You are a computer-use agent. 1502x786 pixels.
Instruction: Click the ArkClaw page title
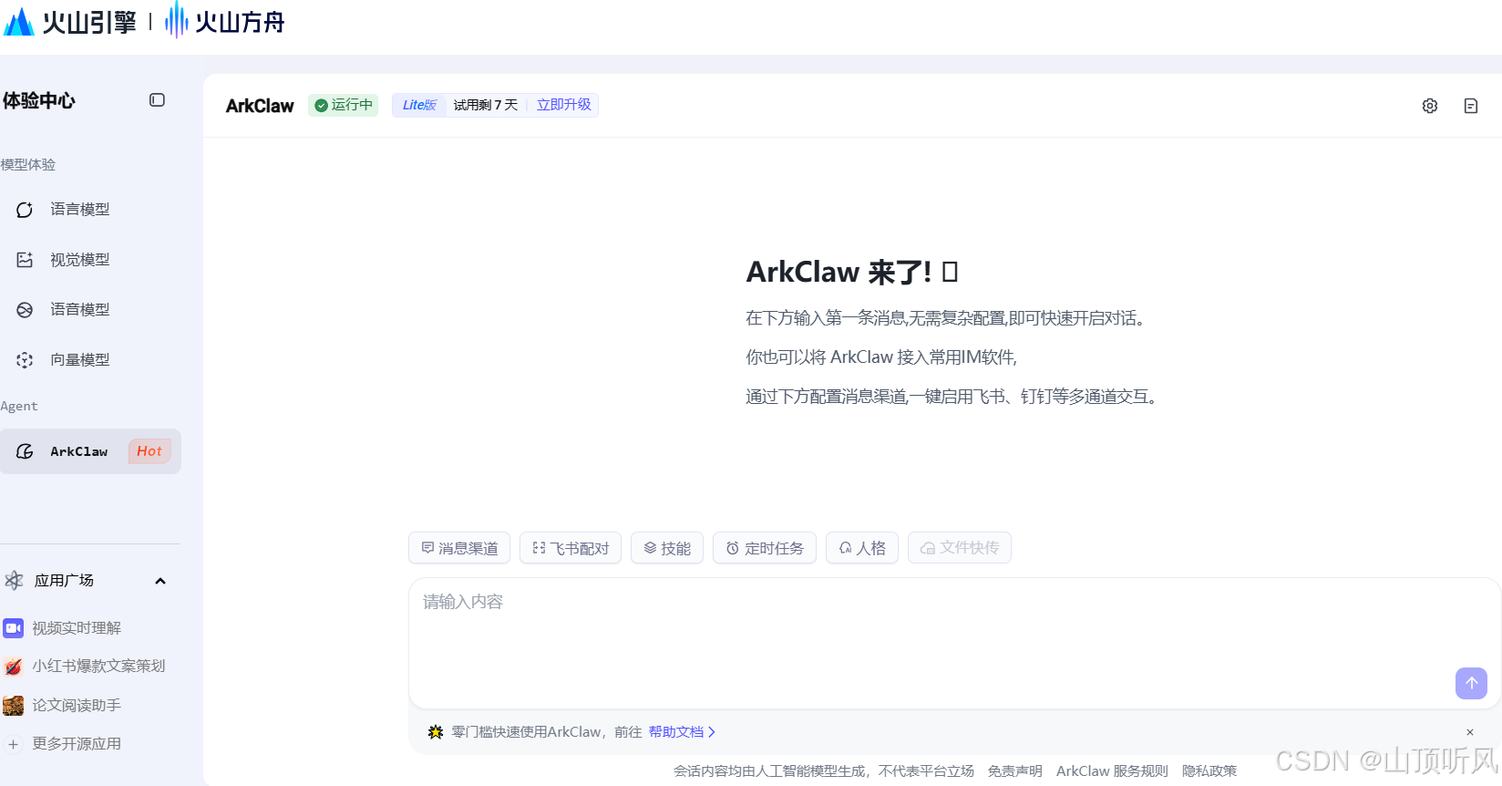coord(260,106)
